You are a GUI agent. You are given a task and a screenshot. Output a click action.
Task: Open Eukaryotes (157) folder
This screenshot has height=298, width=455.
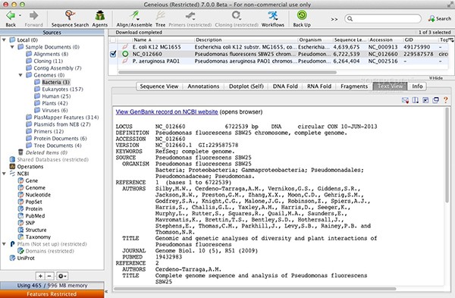[x=58, y=89]
